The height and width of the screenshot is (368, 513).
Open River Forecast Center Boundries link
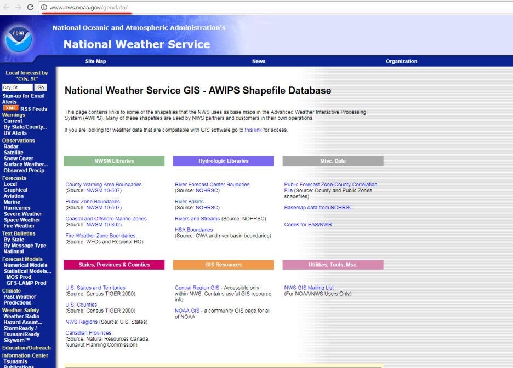tap(212, 184)
